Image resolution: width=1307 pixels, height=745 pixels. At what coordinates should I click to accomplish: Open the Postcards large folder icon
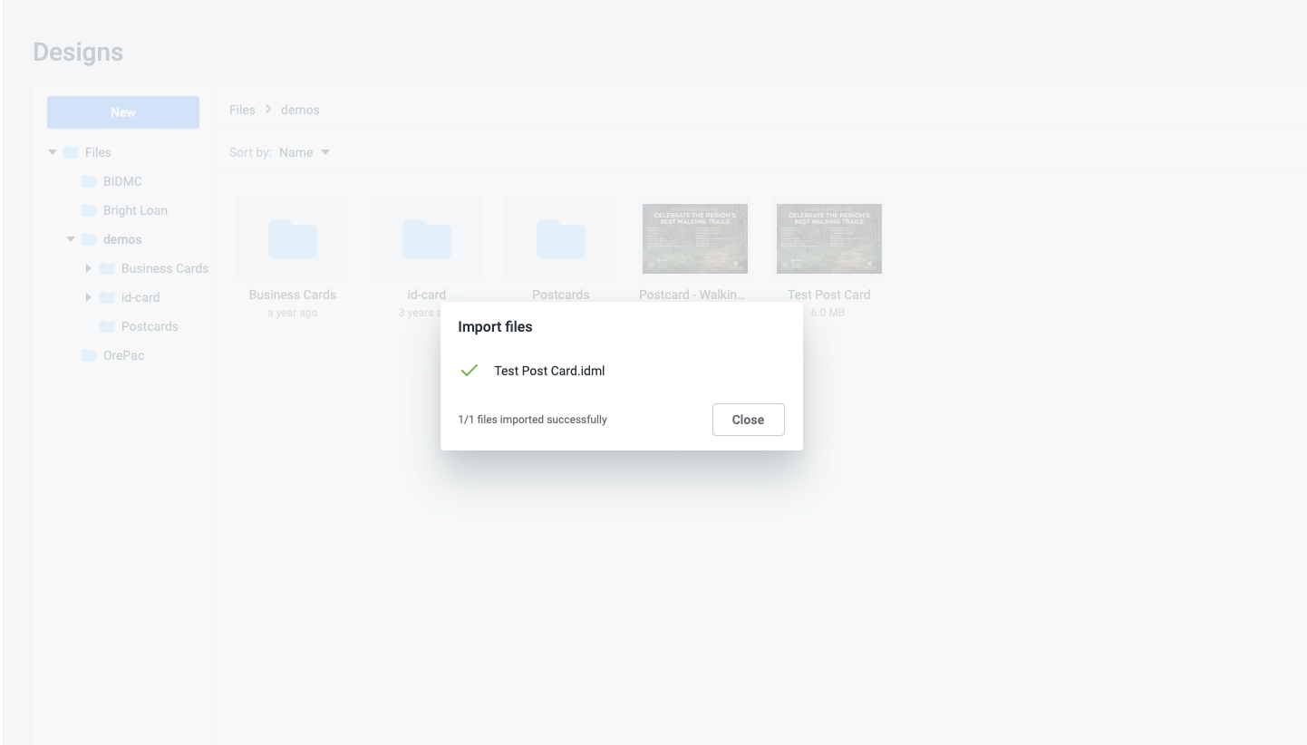561,239
